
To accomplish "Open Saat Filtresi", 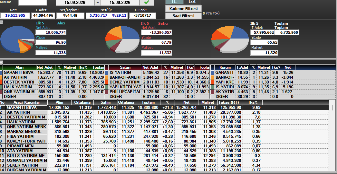I will 183,16.
